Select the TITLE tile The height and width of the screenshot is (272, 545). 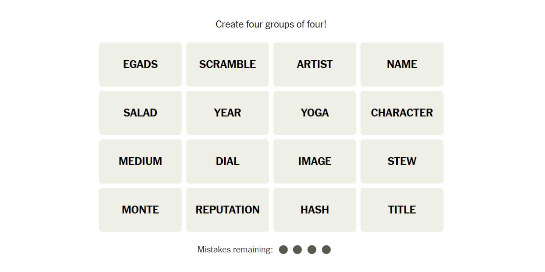(x=402, y=210)
